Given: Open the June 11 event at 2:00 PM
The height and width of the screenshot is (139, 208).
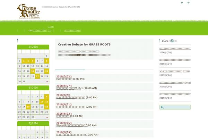Looking at the screenshot, I should pyautogui.click(x=71, y=107).
